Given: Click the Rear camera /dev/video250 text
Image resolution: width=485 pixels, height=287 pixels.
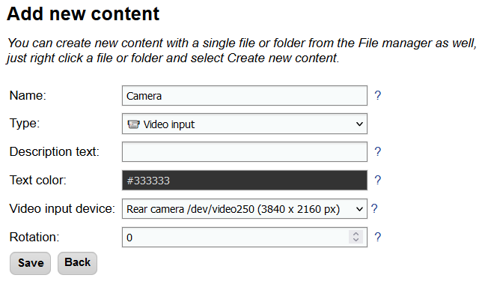Looking at the screenshot, I should (190, 209).
